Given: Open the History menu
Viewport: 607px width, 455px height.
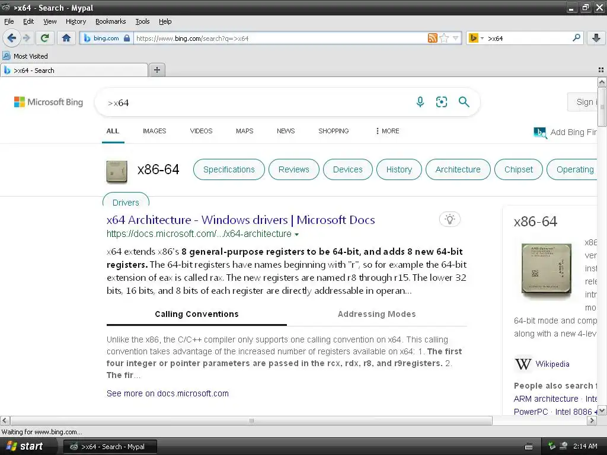Looking at the screenshot, I should (76, 21).
